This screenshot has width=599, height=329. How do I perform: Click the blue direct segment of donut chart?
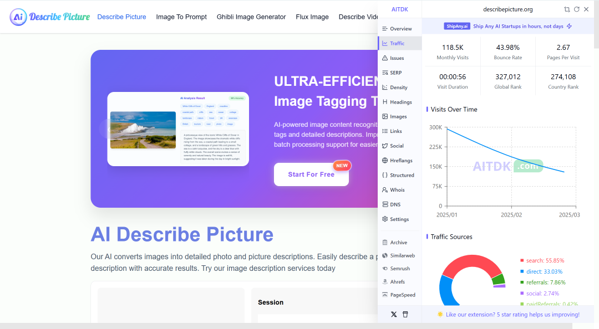coord(446,292)
